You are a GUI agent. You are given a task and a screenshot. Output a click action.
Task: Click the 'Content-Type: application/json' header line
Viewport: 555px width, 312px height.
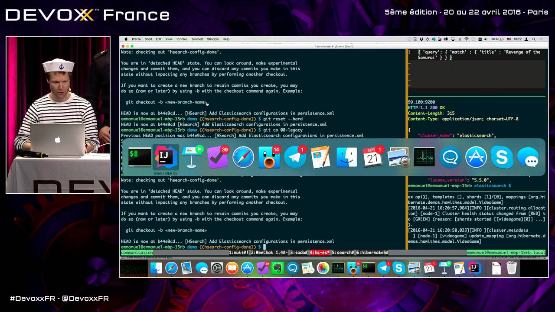click(x=463, y=119)
